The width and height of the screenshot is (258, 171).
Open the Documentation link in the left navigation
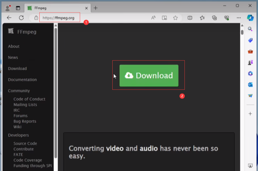22,80
